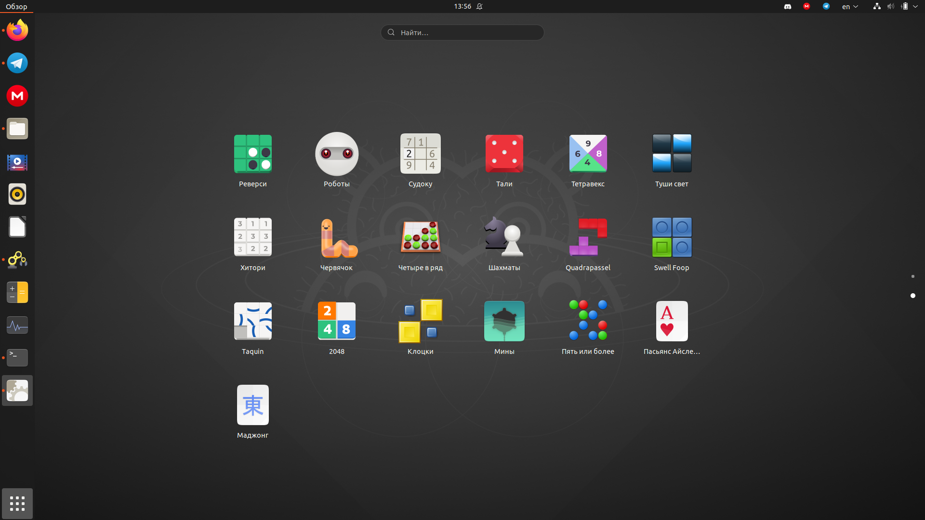Image resolution: width=925 pixels, height=520 pixels.
Task: Open the Swell Foop game
Action: pyautogui.click(x=672, y=245)
